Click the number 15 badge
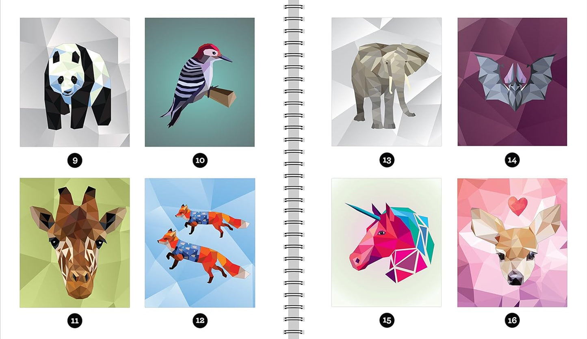 pyautogui.click(x=387, y=321)
